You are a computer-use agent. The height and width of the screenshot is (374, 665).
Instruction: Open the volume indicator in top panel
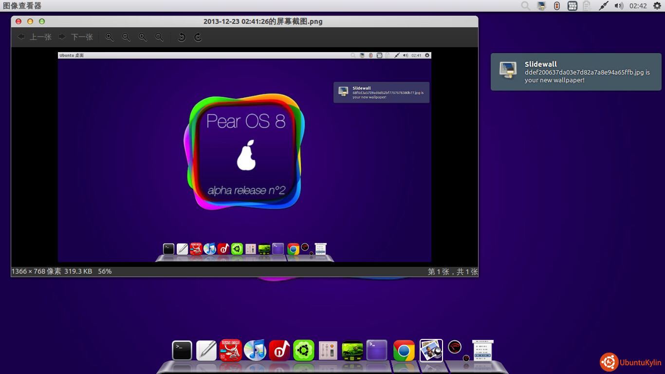click(x=619, y=6)
